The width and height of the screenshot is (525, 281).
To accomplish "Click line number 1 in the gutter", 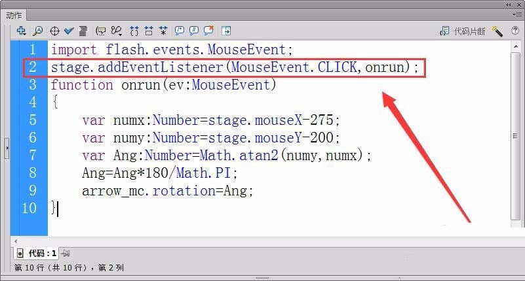I will (x=33, y=50).
